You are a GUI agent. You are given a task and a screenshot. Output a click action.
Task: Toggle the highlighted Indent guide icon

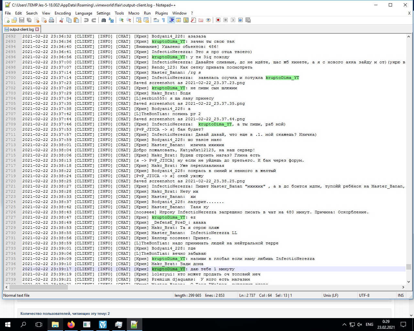[171, 20]
